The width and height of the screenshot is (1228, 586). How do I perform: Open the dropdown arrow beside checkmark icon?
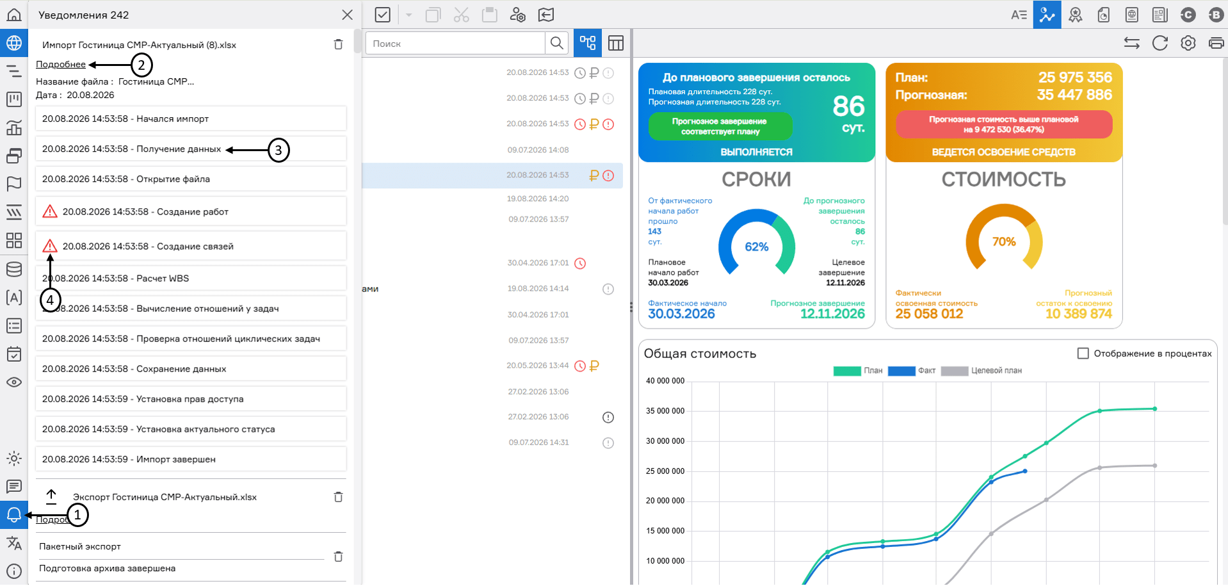click(408, 15)
